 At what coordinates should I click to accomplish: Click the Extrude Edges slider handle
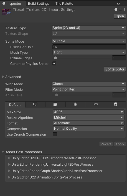tap(55, 58)
